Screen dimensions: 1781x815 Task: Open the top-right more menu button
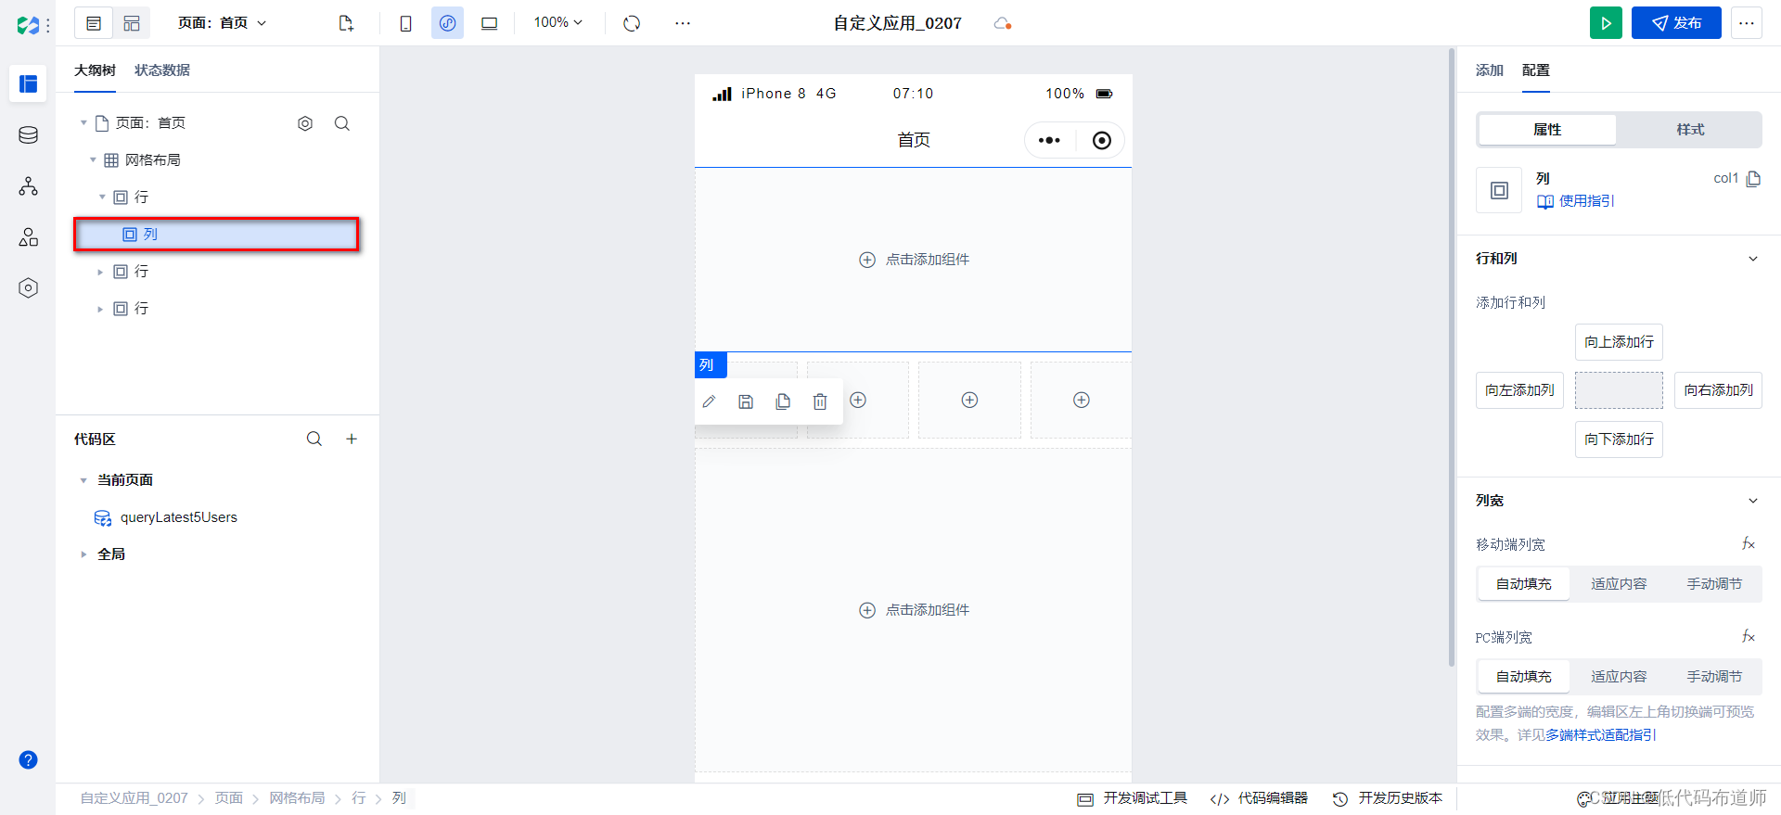[x=1747, y=23]
